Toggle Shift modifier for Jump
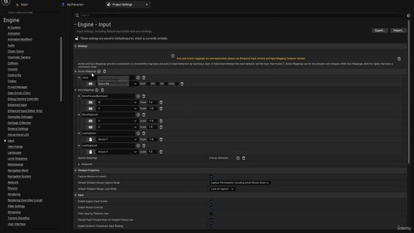The width and height of the screenshot is (414, 233). [x=148, y=83]
